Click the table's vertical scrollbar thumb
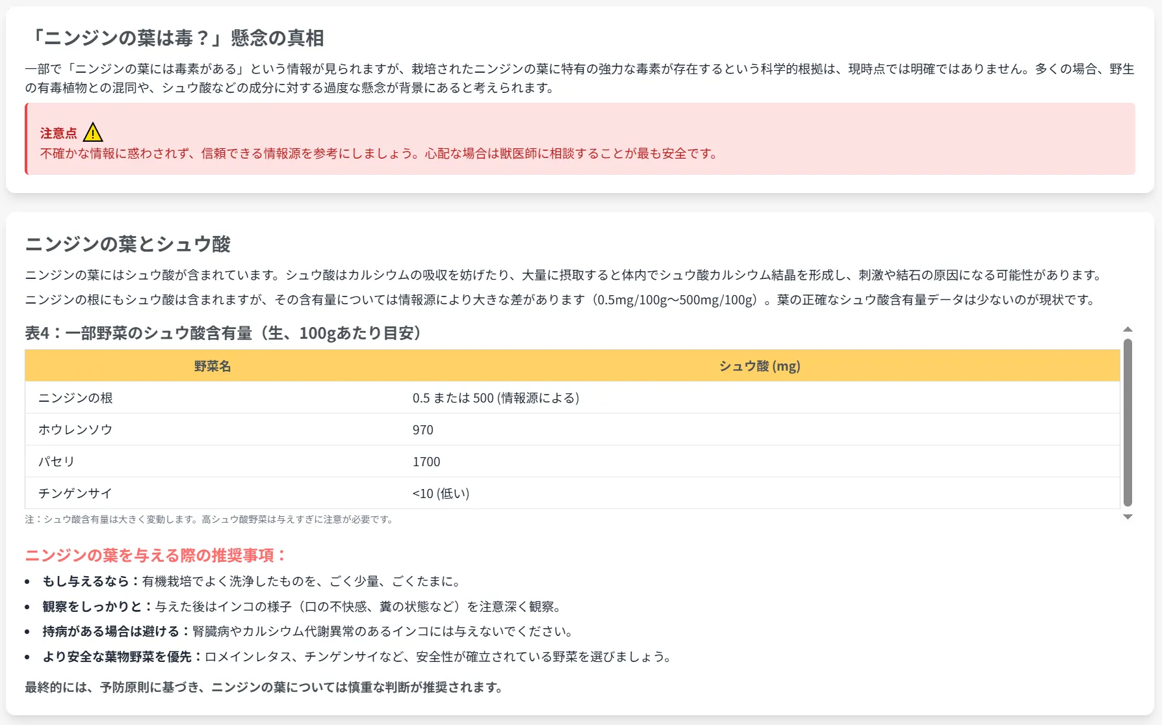This screenshot has width=1162, height=725. tap(1128, 423)
